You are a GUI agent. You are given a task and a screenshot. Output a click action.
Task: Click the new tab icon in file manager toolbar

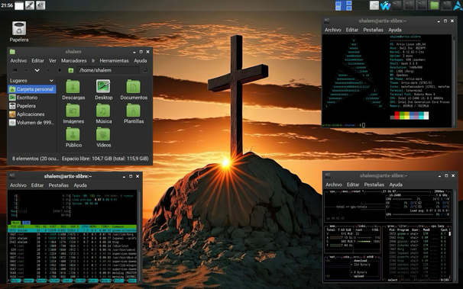[x=15, y=70]
